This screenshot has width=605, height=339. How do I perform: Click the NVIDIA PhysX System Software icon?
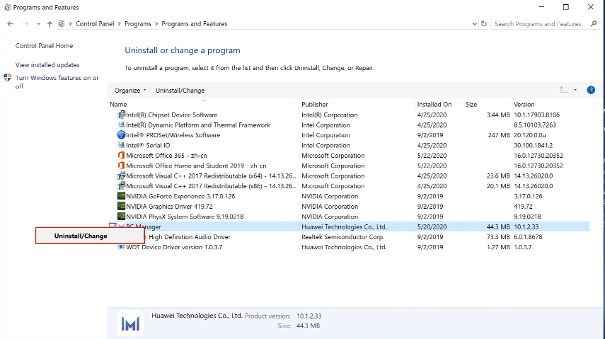[x=121, y=217]
